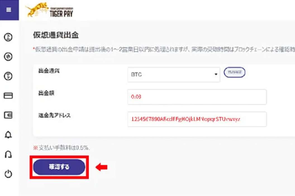Click the power logout icon

point(8,174)
